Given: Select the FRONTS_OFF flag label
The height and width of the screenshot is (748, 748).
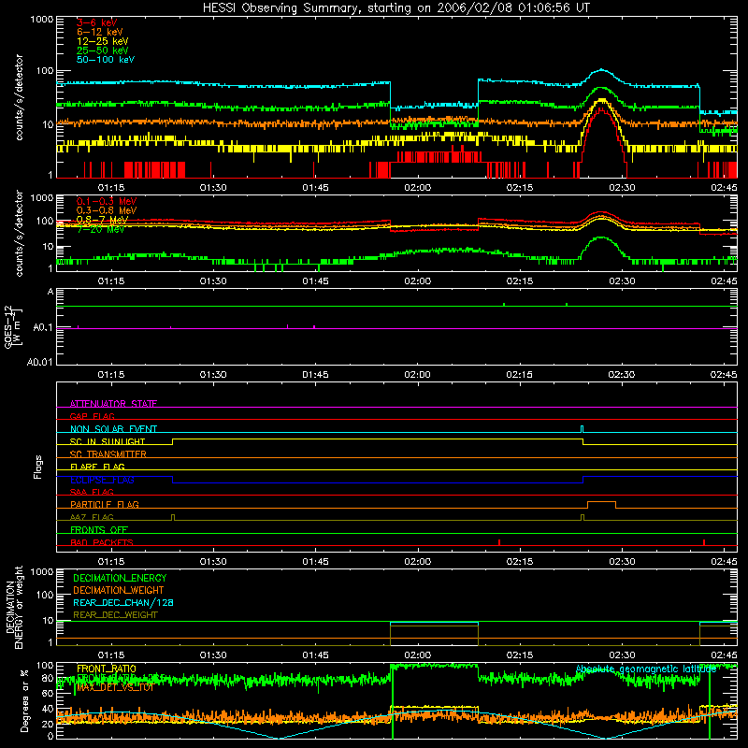Looking at the screenshot, I should click(99, 529).
